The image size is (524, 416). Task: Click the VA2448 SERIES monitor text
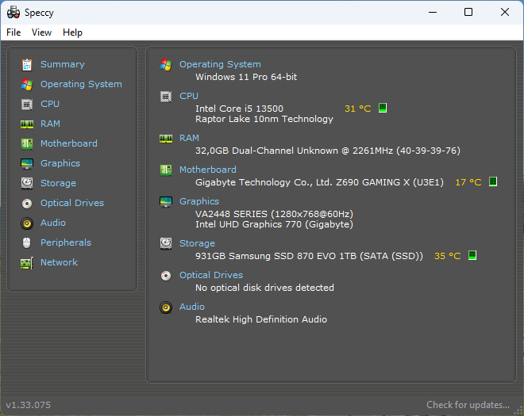pos(275,213)
